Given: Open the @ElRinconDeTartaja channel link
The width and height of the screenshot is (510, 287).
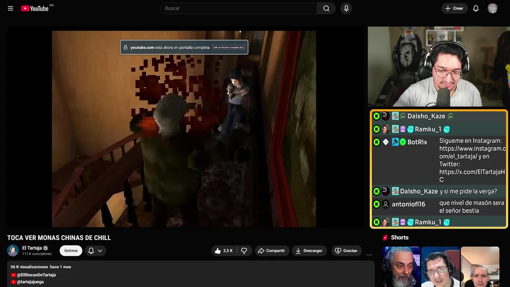Looking at the screenshot, I should click(36, 275).
